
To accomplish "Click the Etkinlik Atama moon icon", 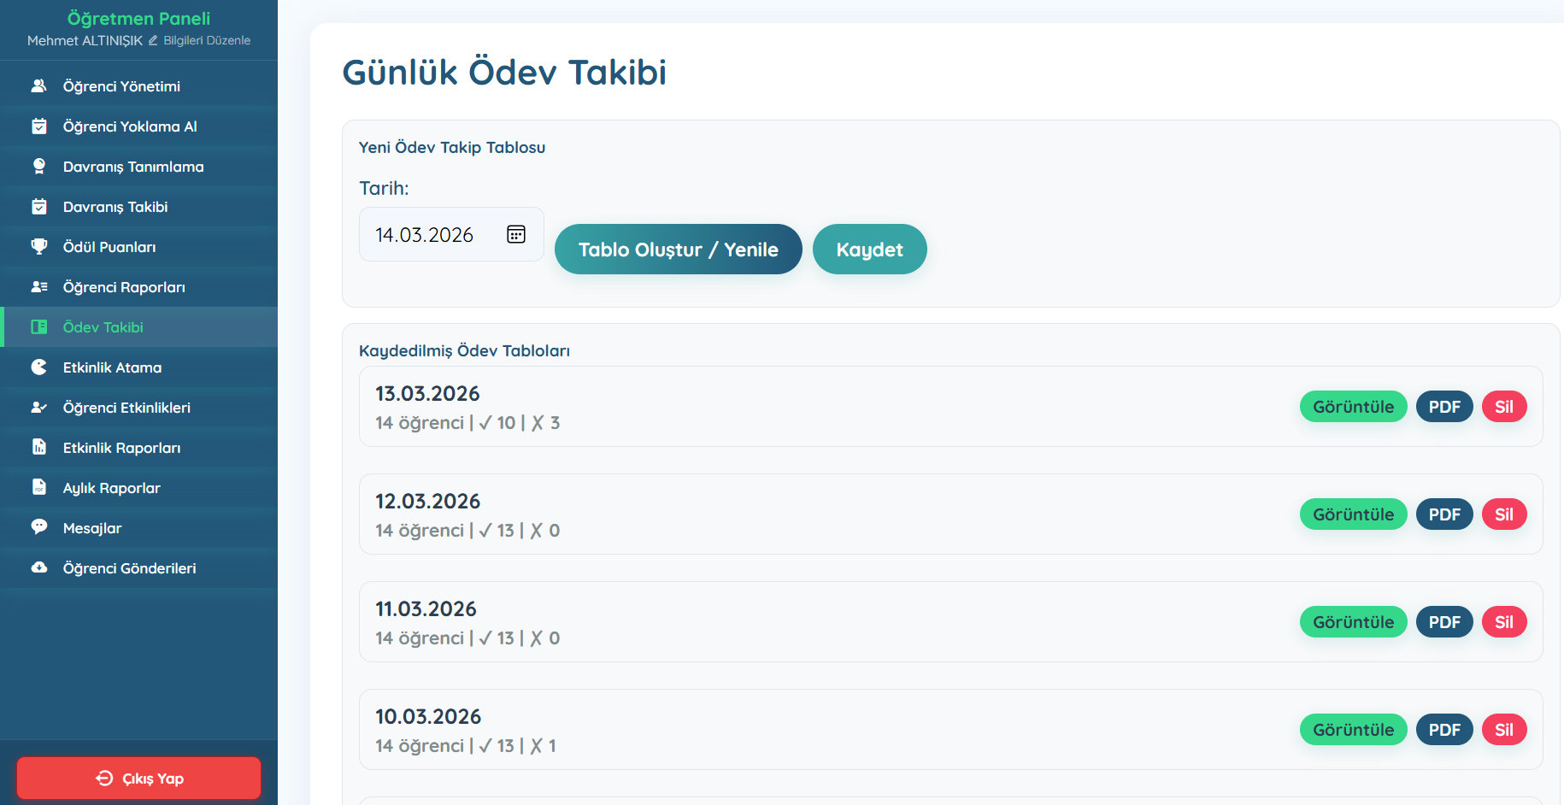I will (x=39, y=367).
